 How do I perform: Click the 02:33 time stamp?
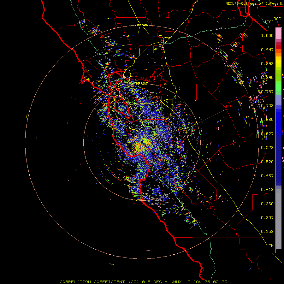pyautogui.click(x=219, y=282)
